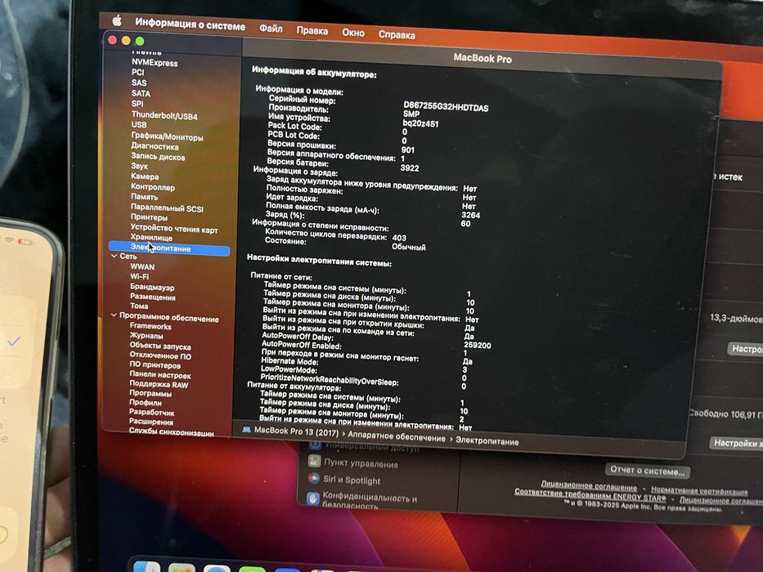Select Тома under Сеть
The height and width of the screenshot is (572, 763).
pos(139,306)
